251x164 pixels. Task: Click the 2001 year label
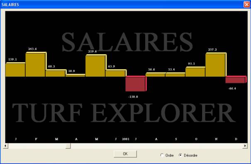[x=125, y=139]
